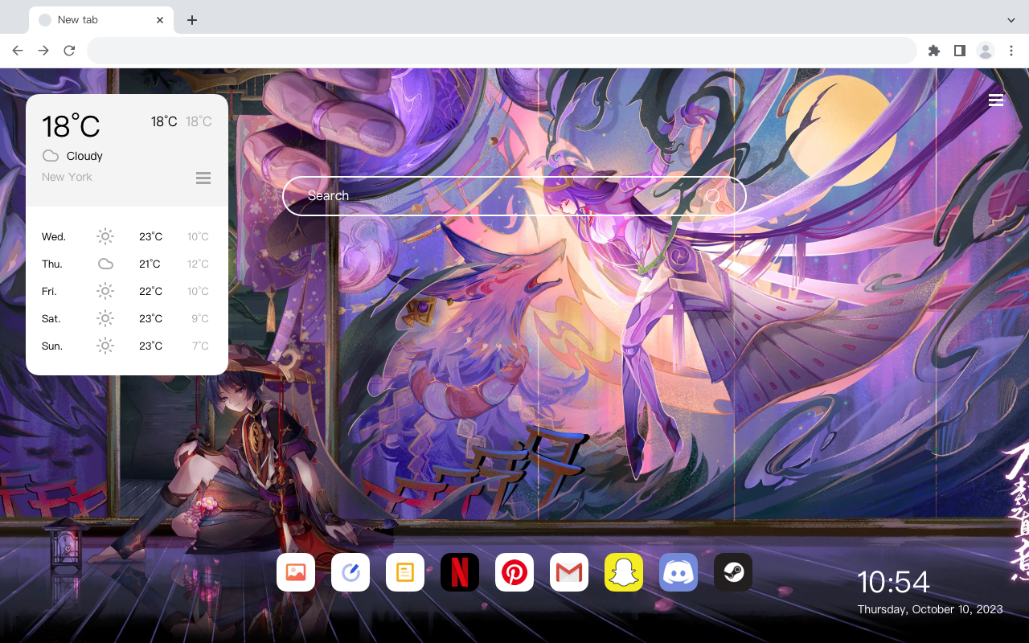Go forward to next page

[x=43, y=51]
